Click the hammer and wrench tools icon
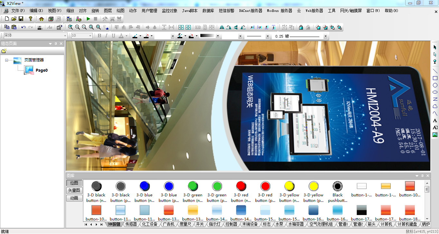Screen dimensions: 439x234 point(105,19)
